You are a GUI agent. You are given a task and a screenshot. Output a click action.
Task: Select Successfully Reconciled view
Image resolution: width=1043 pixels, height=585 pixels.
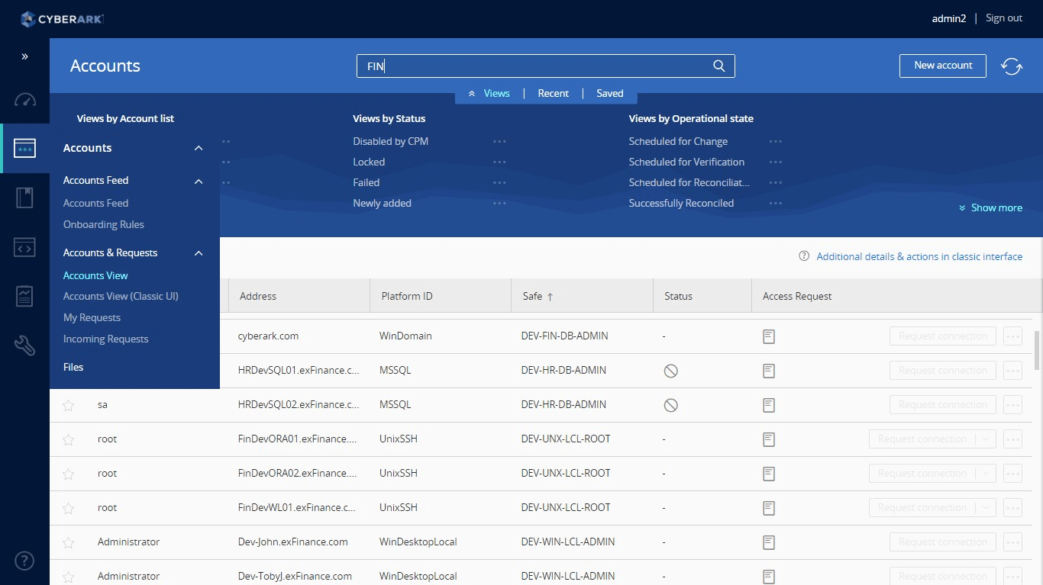coord(681,203)
